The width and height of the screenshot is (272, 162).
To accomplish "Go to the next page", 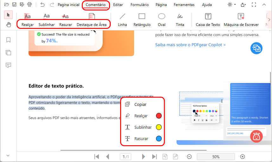I will pos(143,157).
